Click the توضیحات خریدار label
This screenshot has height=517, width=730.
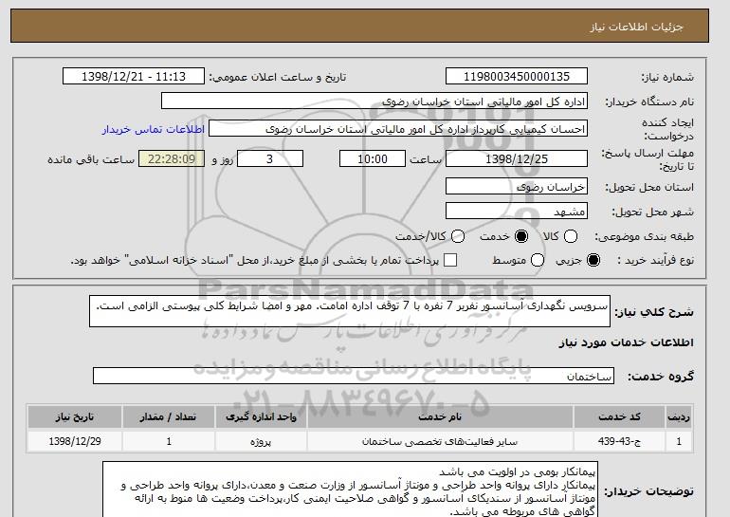649,491
